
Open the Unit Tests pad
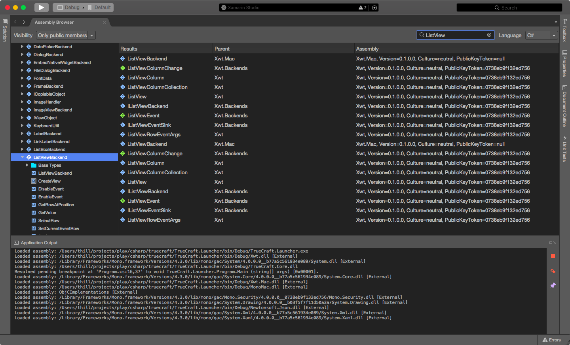565,149
